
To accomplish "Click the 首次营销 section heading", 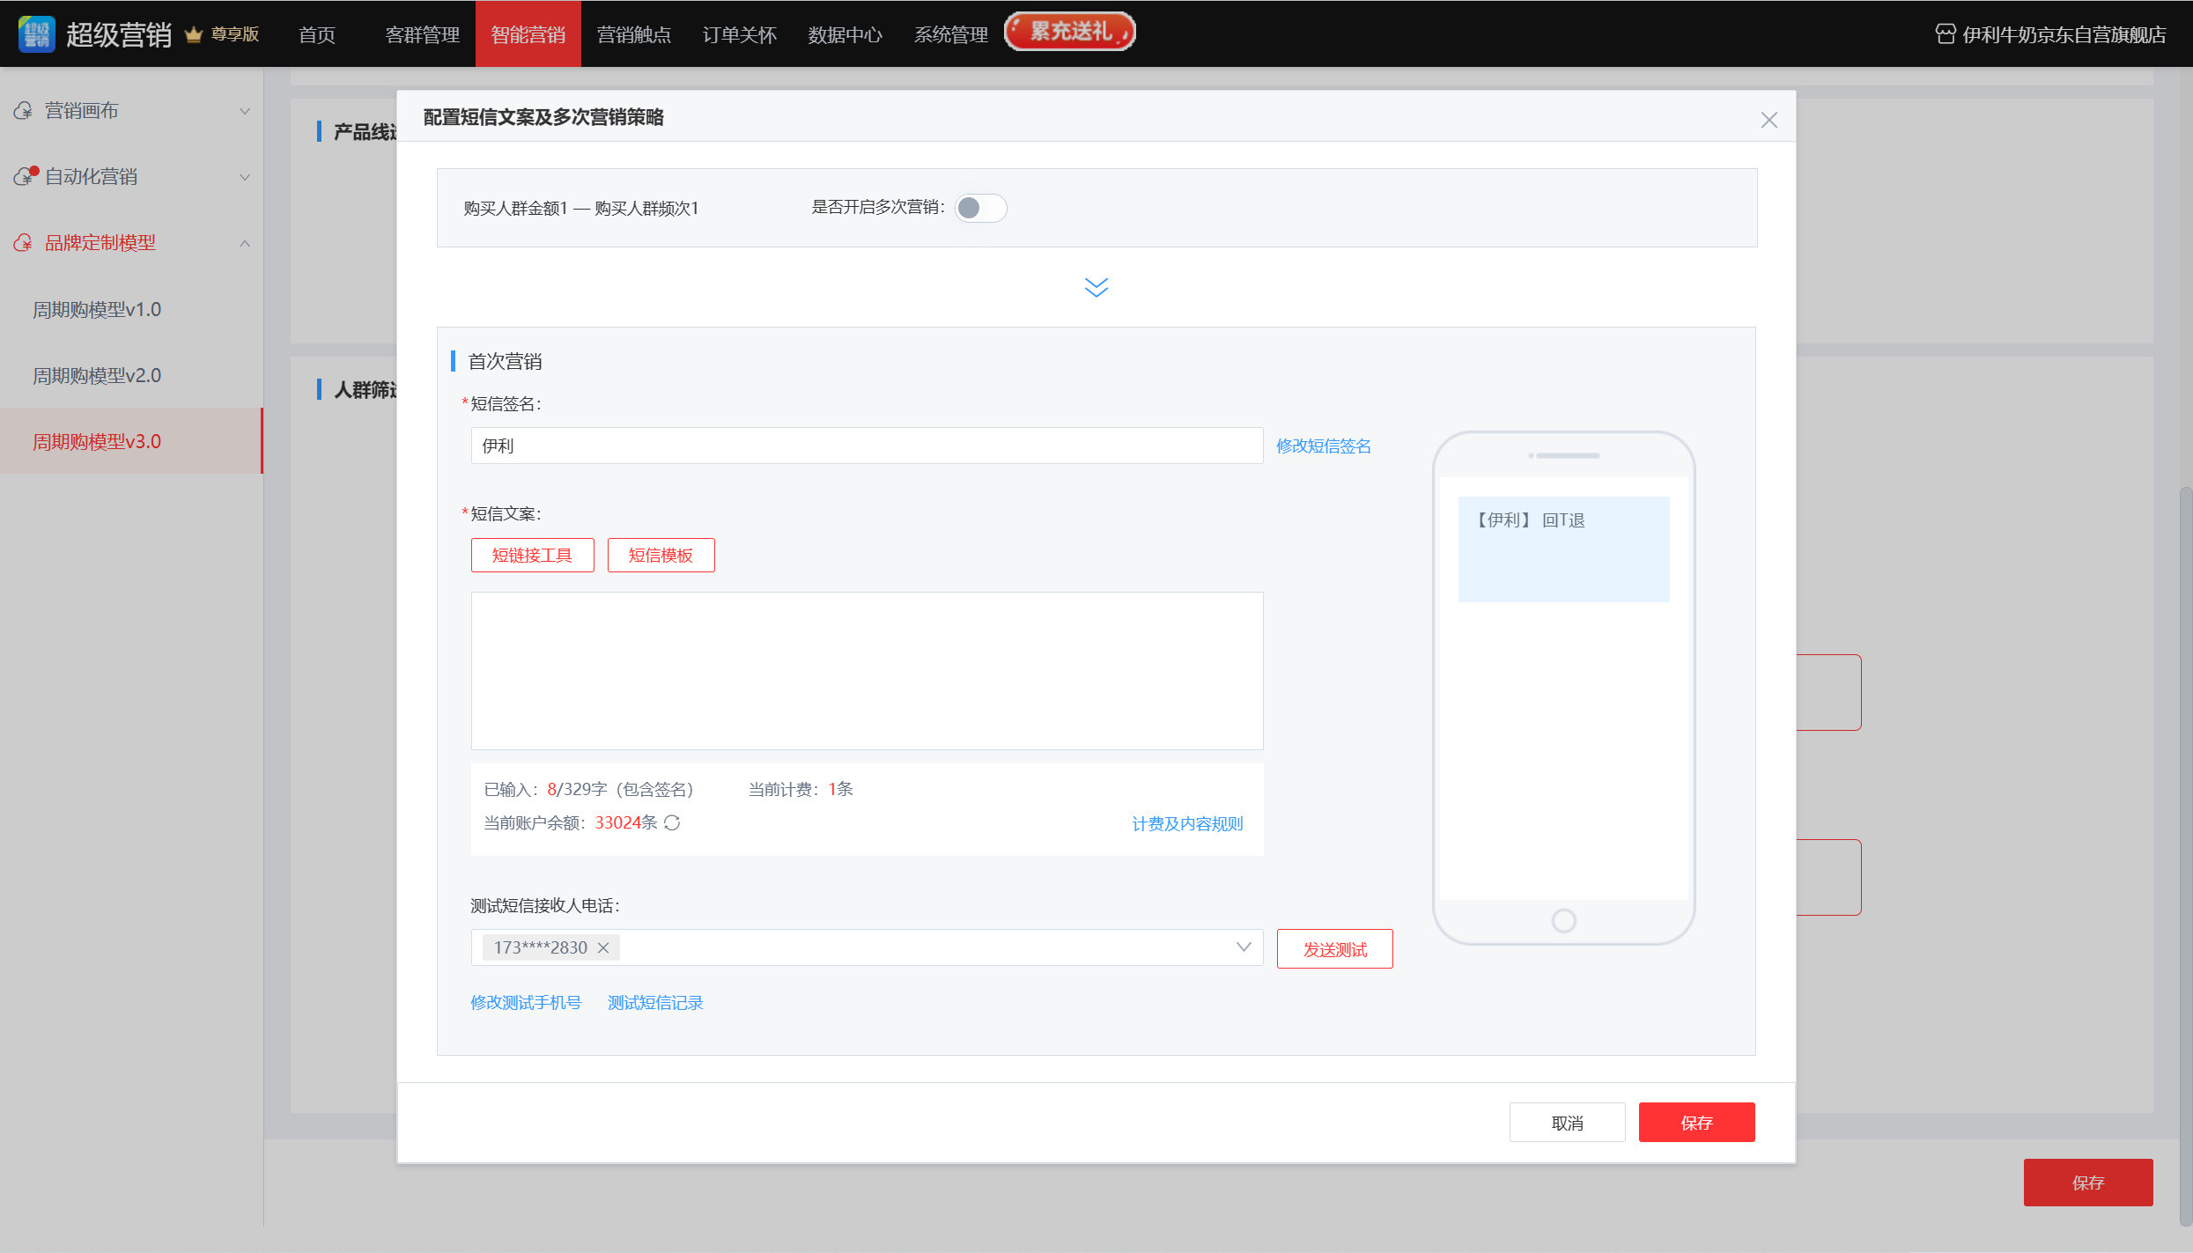I will click(x=505, y=361).
